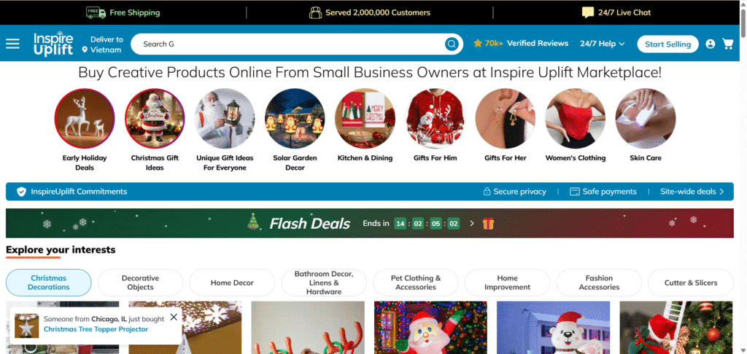Open the hamburger menu icon
This screenshot has width=747, height=354.
13,44
